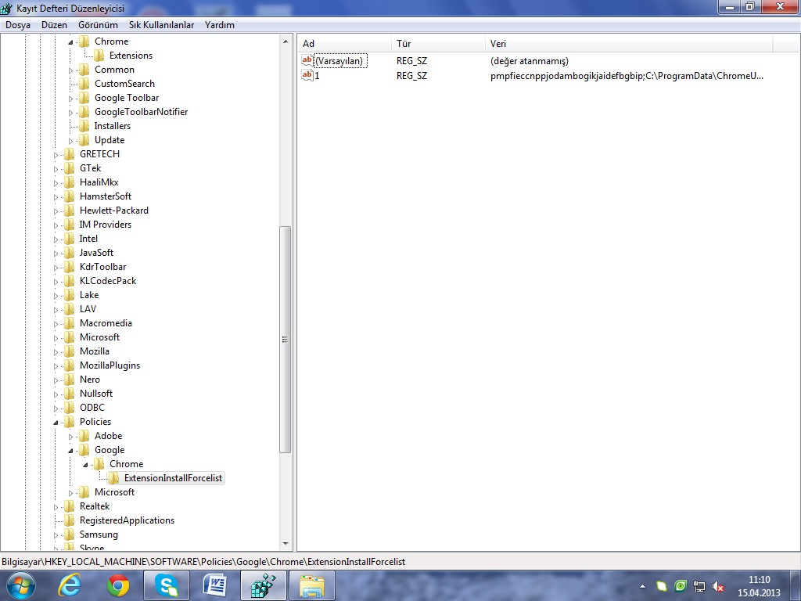Click the string icon of (Varsayılan) value
The height and width of the screenshot is (601, 801).
[x=307, y=60]
